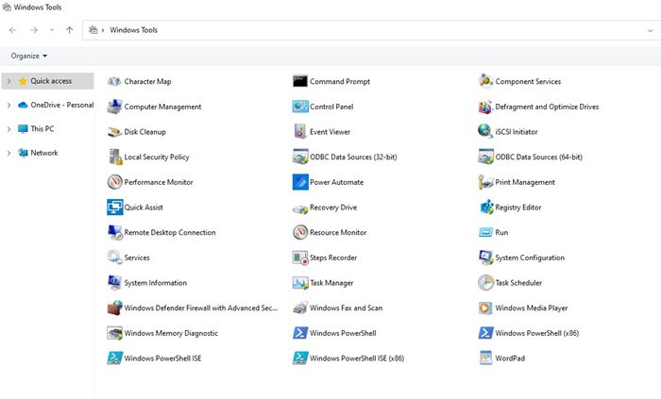Open the Organize dropdown menu
Image resolution: width=661 pixels, height=399 pixels.
[x=28, y=56]
